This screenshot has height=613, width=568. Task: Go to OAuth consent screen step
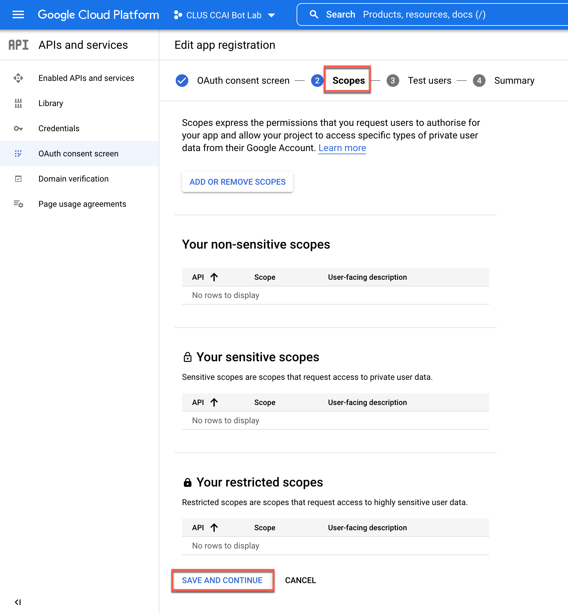pos(243,81)
